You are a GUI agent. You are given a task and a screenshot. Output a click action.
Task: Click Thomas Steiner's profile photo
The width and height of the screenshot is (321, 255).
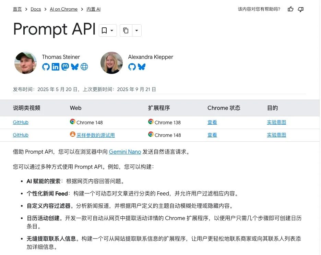coord(26,63)
